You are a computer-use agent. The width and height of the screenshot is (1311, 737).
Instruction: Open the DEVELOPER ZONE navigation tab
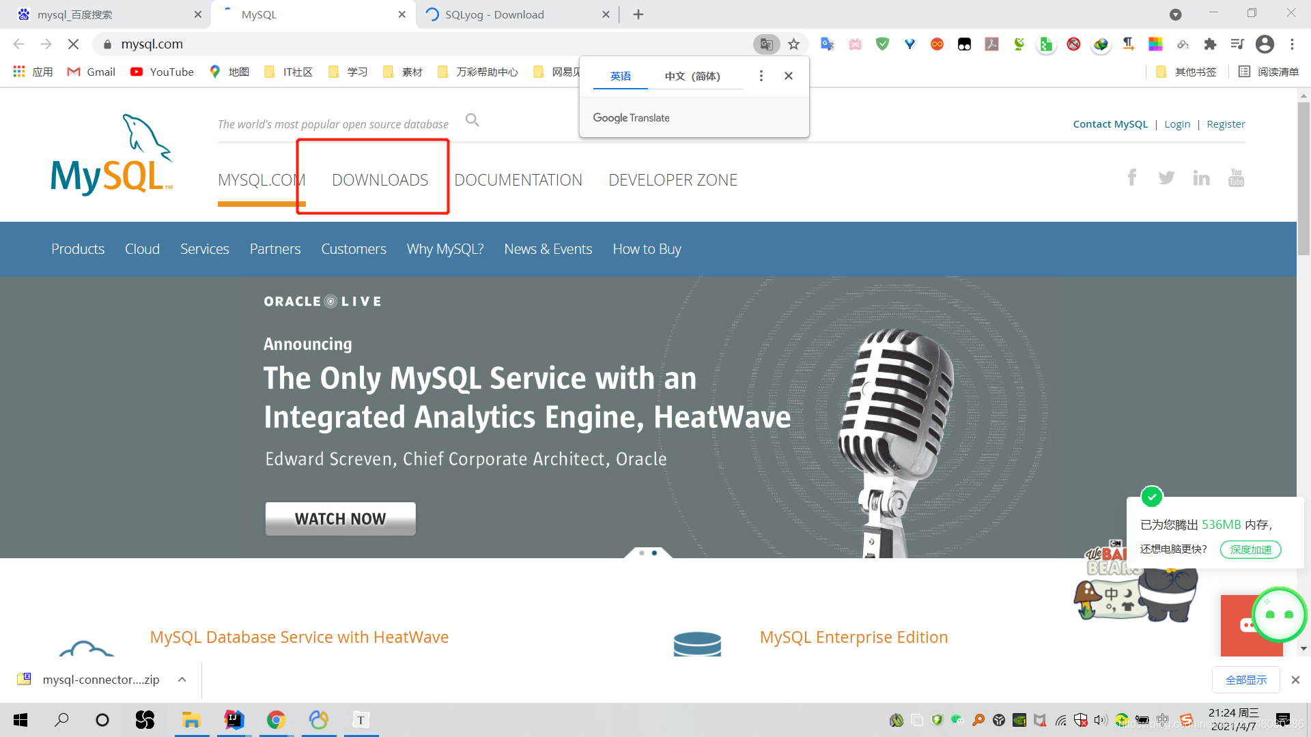tap(673, 180)
